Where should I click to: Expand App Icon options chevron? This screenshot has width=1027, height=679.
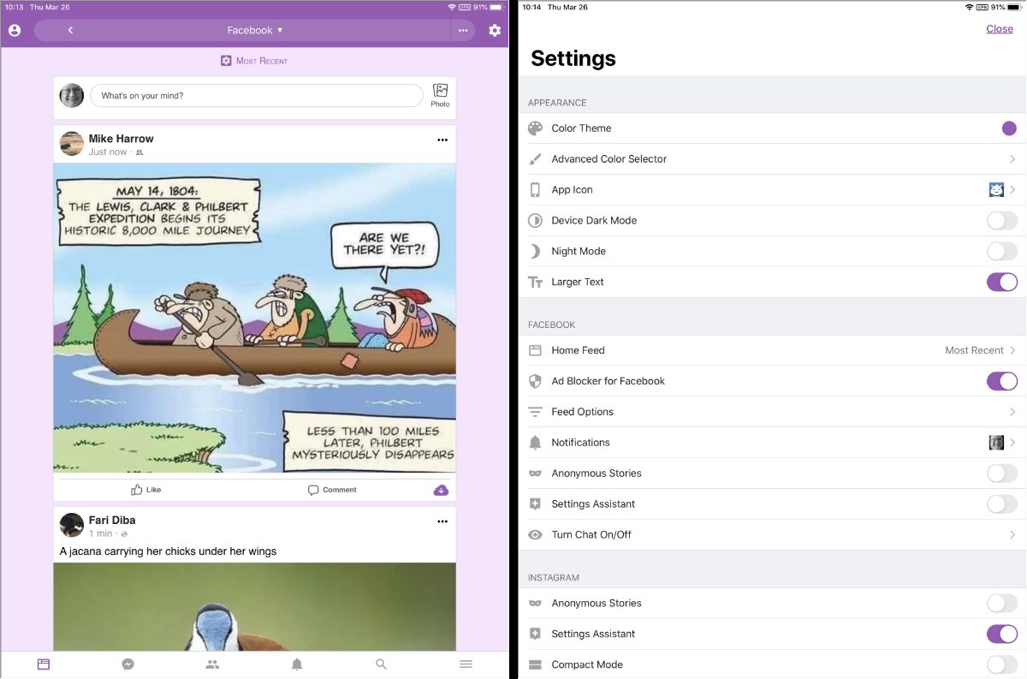(x=1012, y=190)
